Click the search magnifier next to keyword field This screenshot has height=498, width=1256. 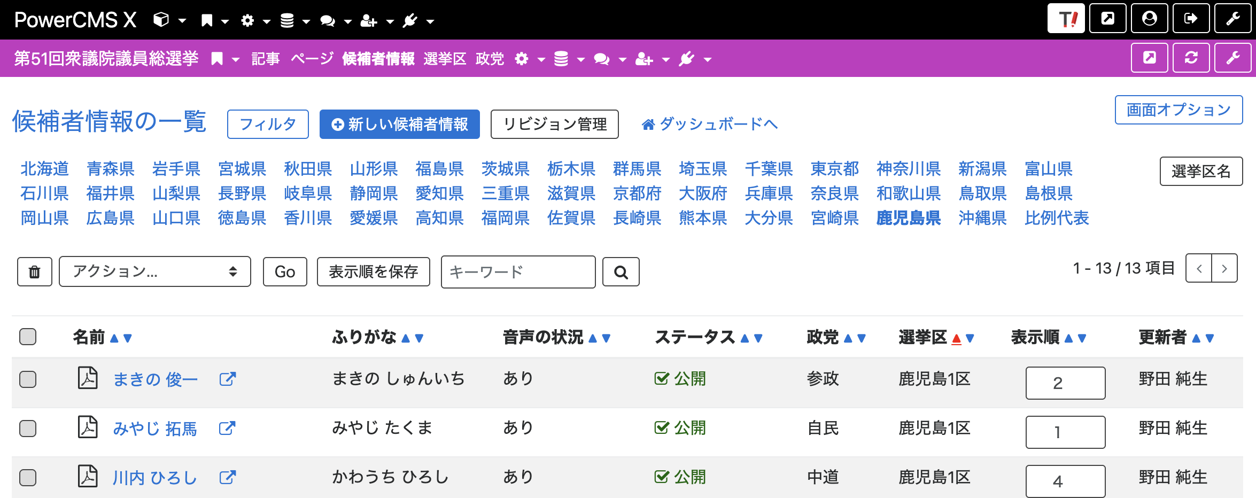(x=620, y=271)
